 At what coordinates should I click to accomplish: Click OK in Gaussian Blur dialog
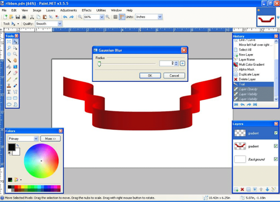[x=150, y=75]
